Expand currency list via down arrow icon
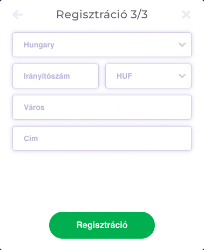Image resolution: width=204 pixels, height=250 pixels. (x=182, y=76)
